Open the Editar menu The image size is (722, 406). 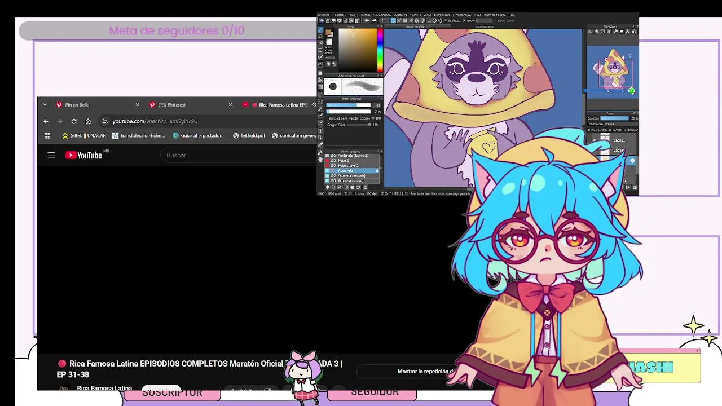click(x=340, y=15)
